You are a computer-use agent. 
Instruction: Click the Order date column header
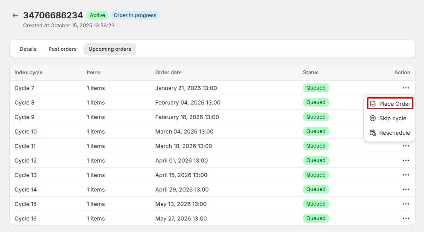point(168,72)
